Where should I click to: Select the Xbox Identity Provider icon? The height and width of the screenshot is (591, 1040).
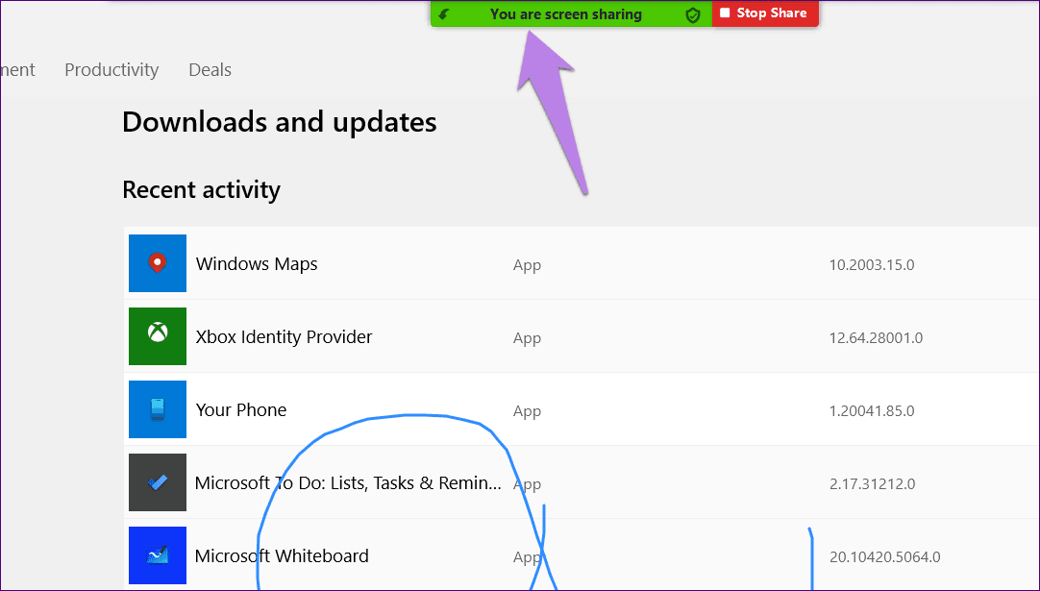pyautogui.click(x=158, y=336)
